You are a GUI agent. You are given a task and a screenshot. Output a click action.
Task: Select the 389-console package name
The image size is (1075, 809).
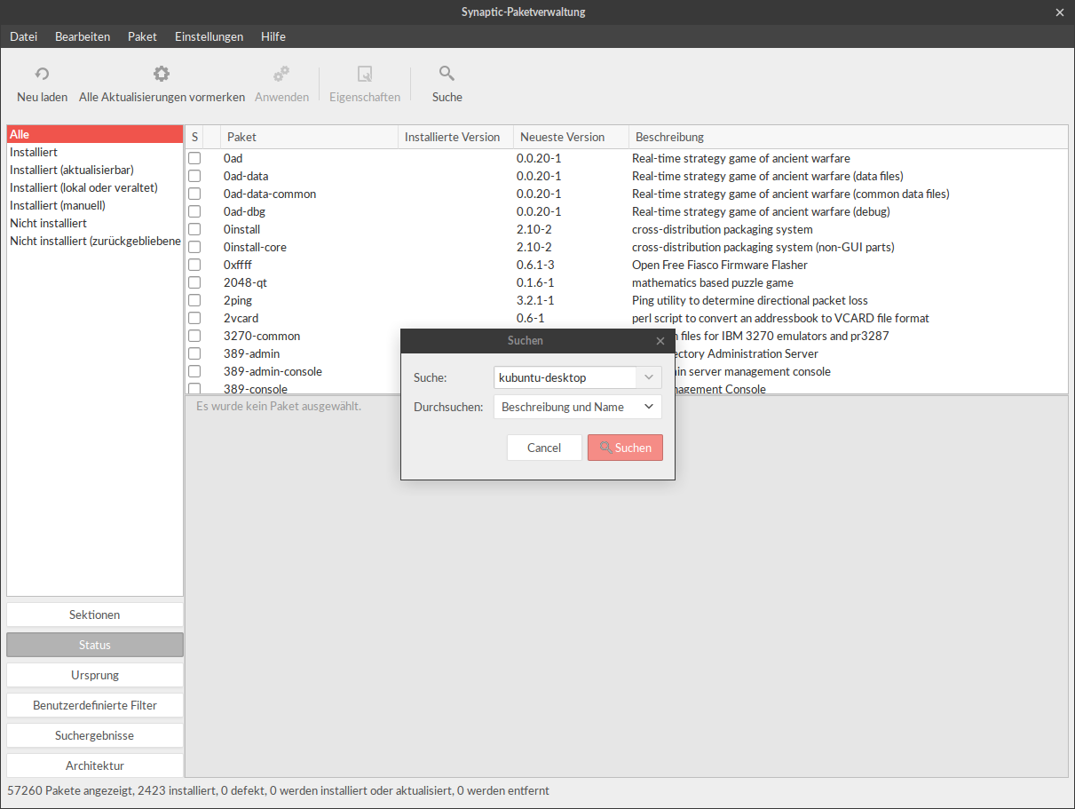point(256,388)
